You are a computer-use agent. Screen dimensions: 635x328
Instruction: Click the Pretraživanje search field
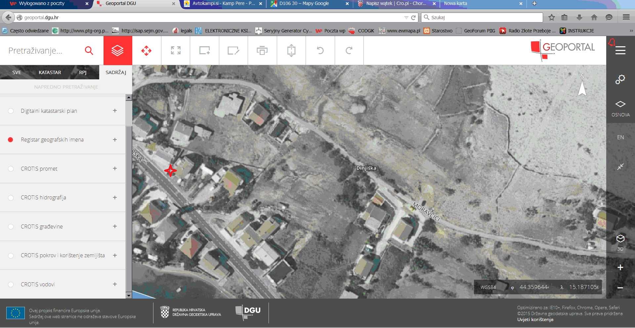(43, 51)
